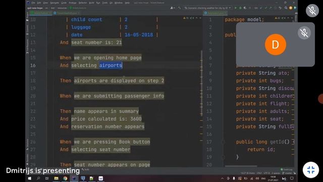Click 'package model;' in right editor
The height and width of the screenshot is (182, 323).
click(244, 20)
